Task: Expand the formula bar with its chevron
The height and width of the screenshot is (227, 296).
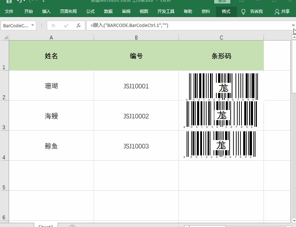Action: tap(293, 25)
